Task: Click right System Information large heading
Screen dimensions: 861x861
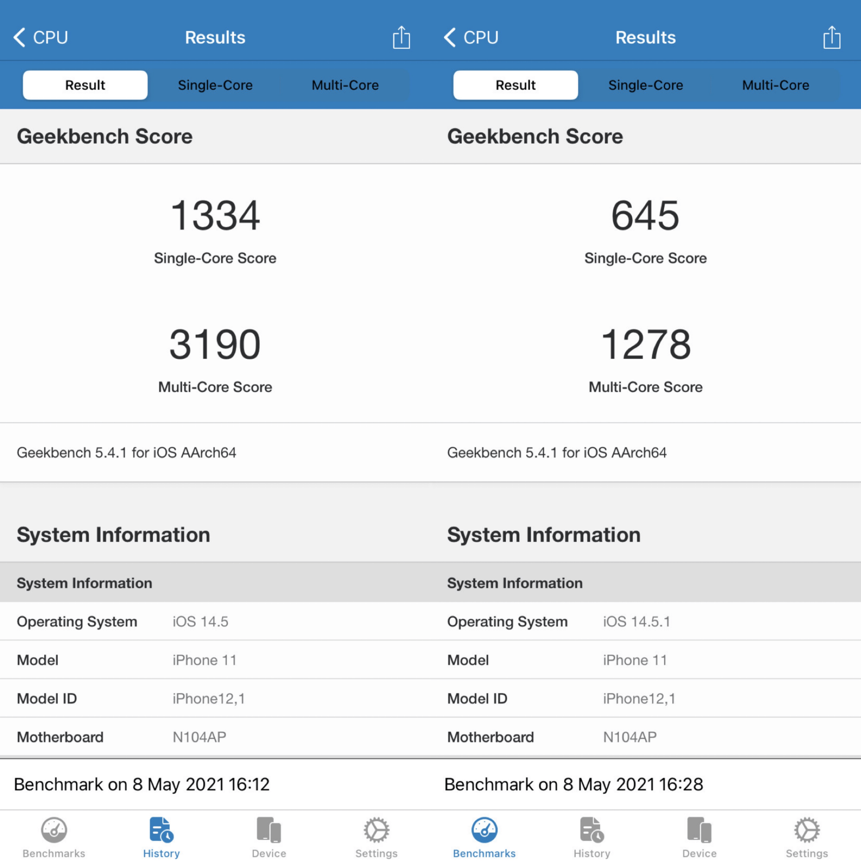Action: tap(544, 535)
